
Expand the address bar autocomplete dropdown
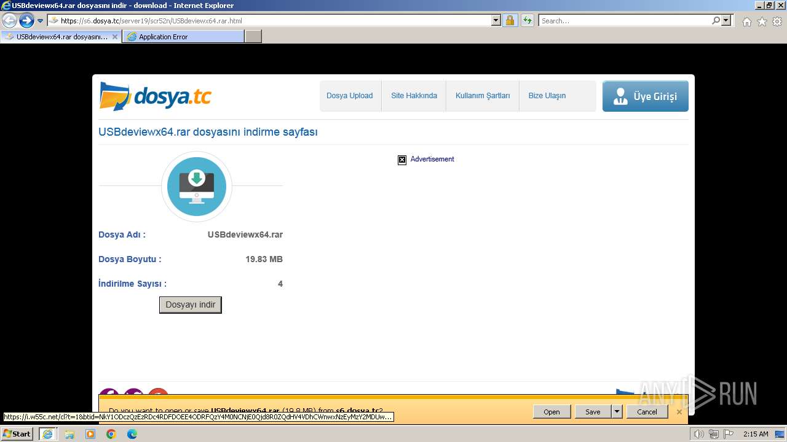(496, 20)
